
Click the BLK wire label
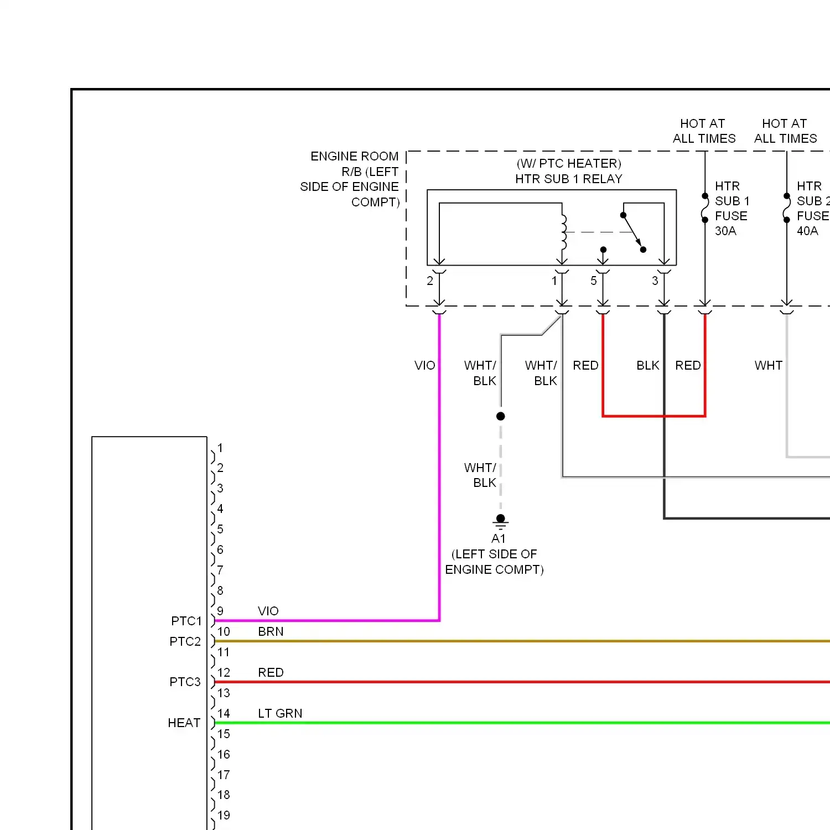[x=648, y=365]
